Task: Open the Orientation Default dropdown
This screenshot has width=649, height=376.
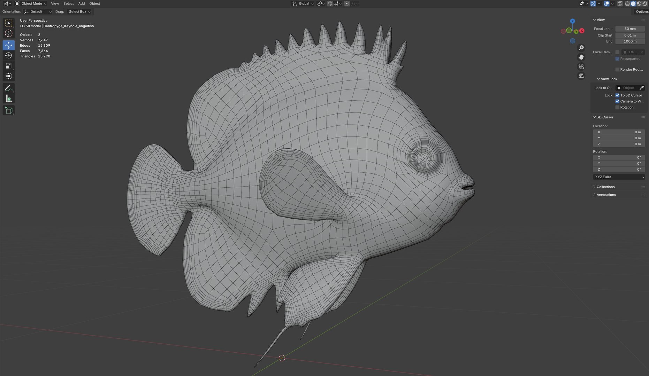Action: [38, 11]
